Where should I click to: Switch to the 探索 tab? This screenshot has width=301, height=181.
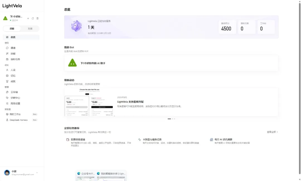[12, 29]
